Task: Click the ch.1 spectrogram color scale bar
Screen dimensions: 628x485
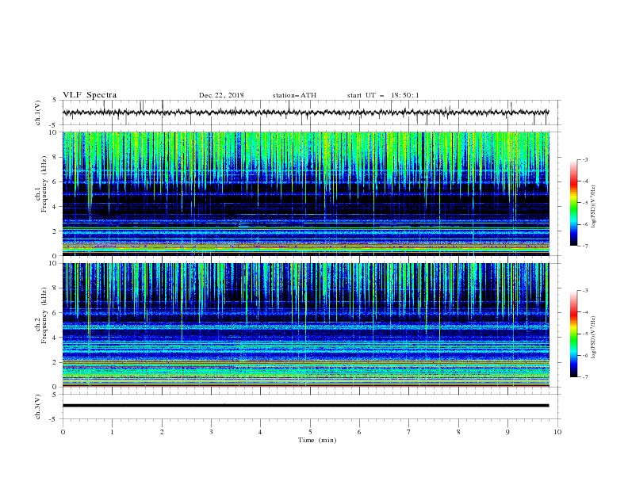Action: point(573,203)
